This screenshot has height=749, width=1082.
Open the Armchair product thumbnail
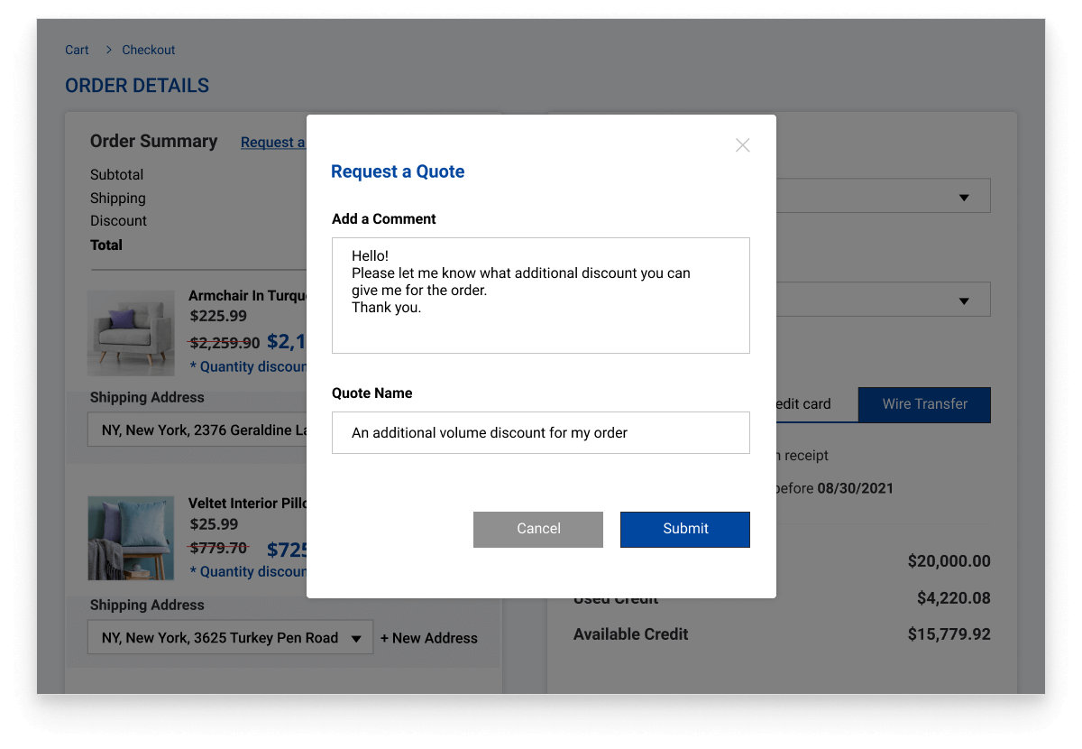click(131, 333)
